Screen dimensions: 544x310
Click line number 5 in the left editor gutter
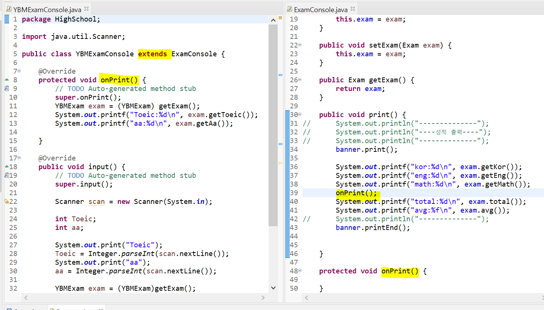pos(15,54)
